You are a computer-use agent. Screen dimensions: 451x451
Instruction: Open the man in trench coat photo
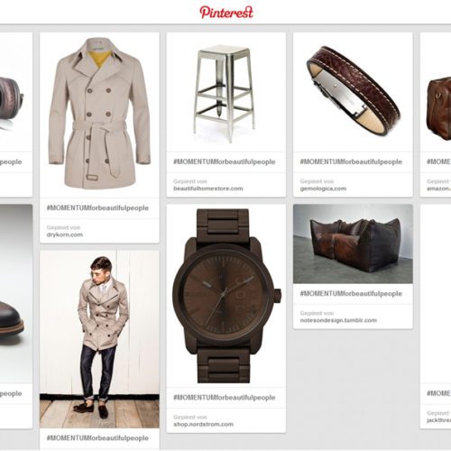(x=99, y=339)
